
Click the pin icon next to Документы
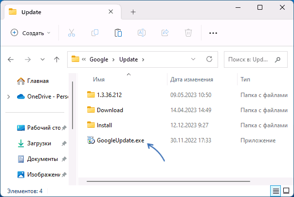64,159
